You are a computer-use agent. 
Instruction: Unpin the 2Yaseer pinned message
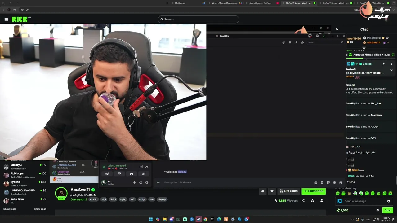384,64
